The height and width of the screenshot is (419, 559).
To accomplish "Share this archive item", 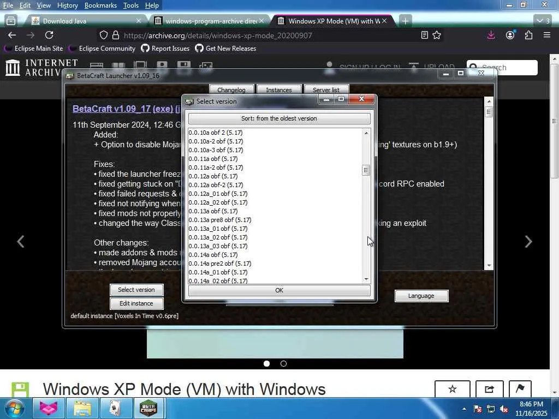I will pyautogui.click(x=490, y=389).
